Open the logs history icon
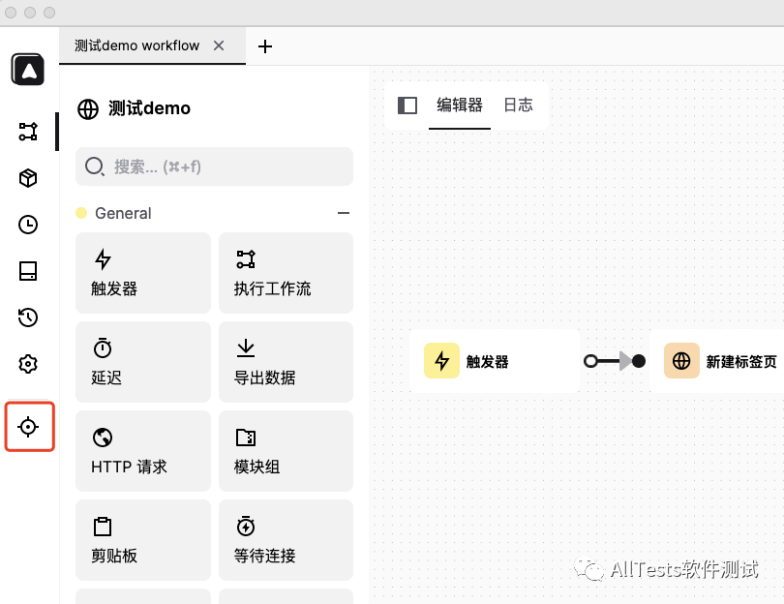The width and height of the screenshot is (784, 604). click(28, 317)
